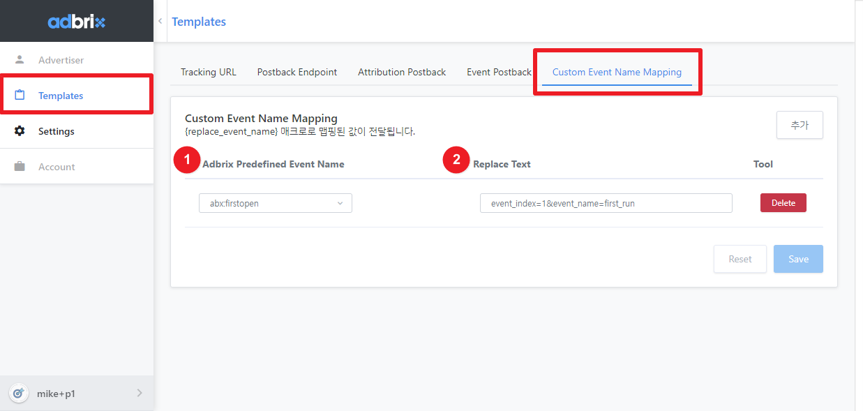Viewport: 863px width, 411px height.
Task: Click the Reset button
Action: (x=740, y=259)
